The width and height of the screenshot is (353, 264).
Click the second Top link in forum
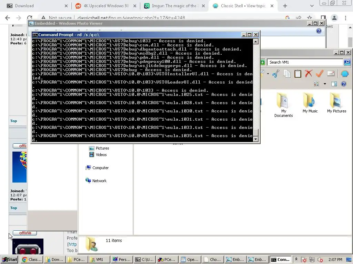tap(13, 208)
